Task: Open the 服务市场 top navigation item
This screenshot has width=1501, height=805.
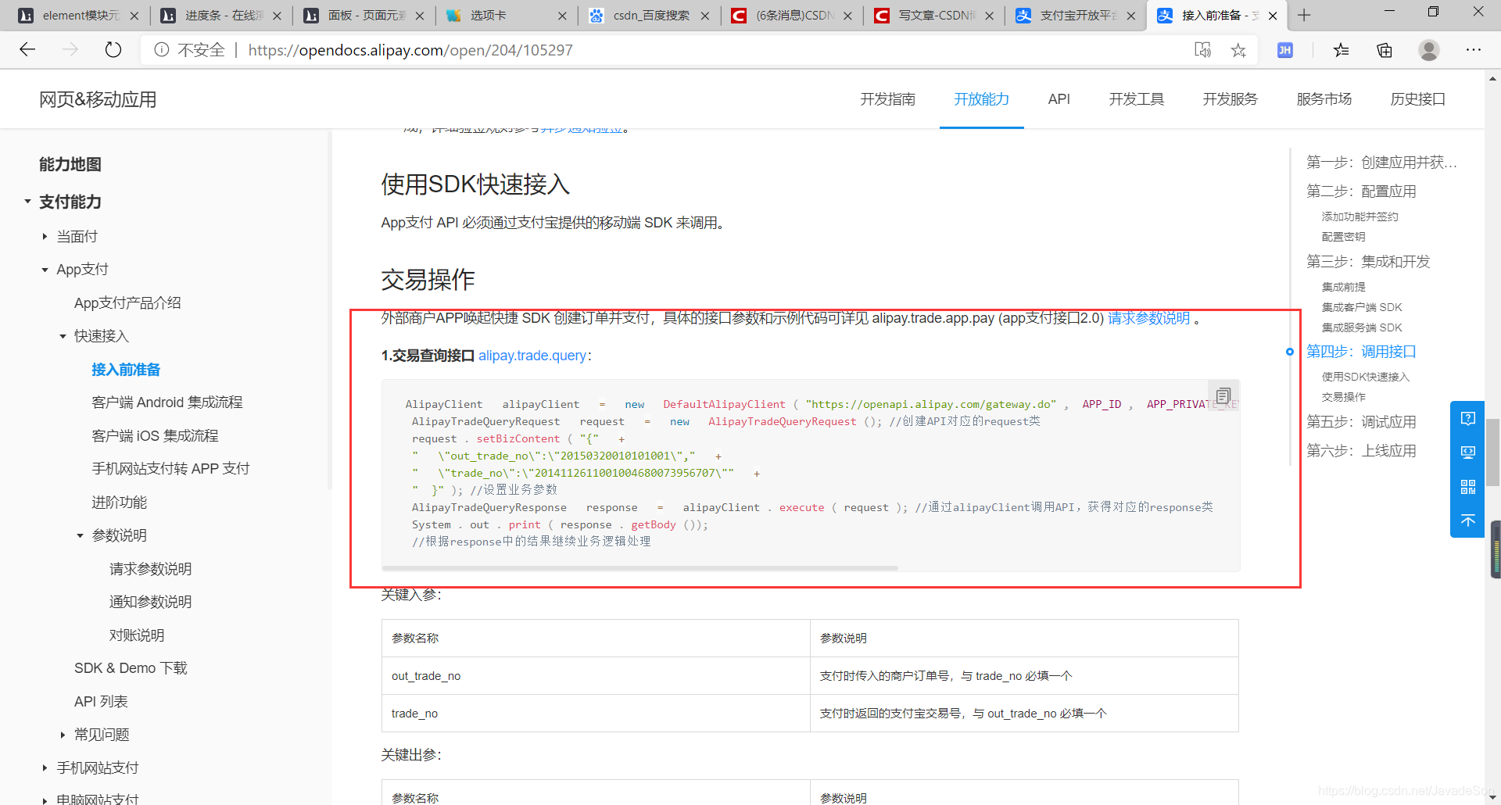Action: (x=1324, y=99)
